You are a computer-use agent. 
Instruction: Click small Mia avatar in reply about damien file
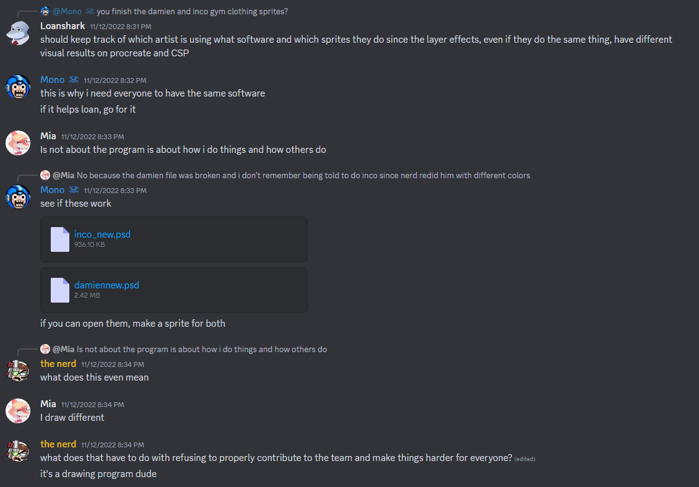[x=45, y=175]
